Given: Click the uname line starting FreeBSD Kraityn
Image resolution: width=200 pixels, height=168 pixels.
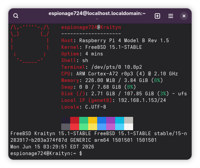Looking at the screenshot, I should click(99, 133).
